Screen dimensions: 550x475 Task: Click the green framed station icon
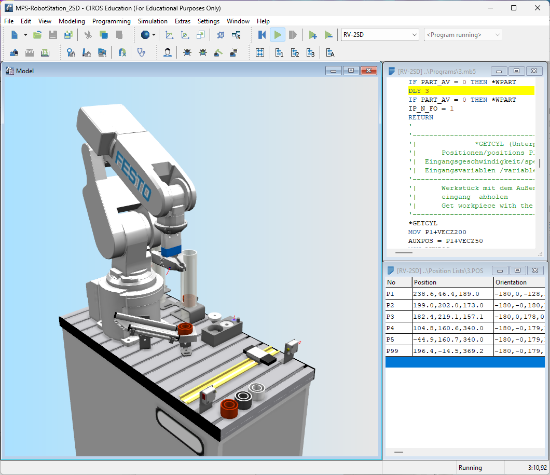(45, 53)
